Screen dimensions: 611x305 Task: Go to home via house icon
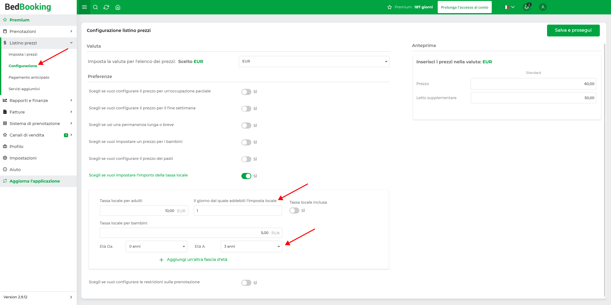point(118,7)
